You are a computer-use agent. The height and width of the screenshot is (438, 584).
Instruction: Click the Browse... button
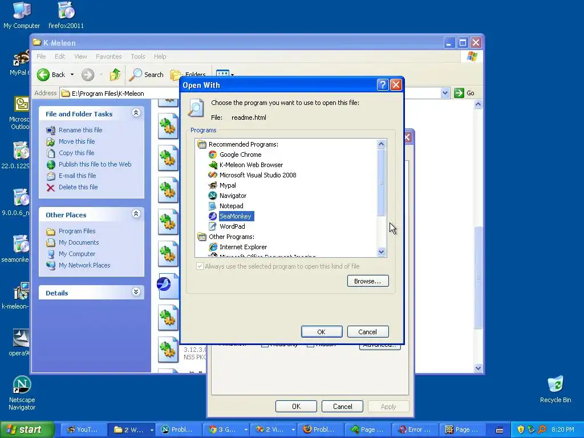pyautogui.click(x=368, y=281)
